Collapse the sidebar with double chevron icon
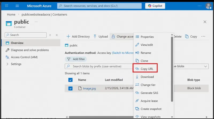This screenshot has width=214, height=119. tap(57, 35)
